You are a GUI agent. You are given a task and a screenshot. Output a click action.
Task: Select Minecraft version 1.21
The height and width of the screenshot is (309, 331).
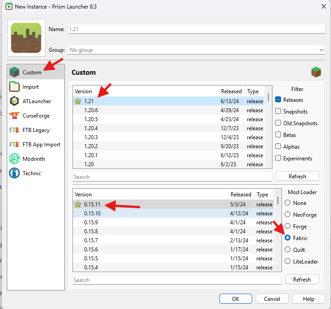click(169, 101)
